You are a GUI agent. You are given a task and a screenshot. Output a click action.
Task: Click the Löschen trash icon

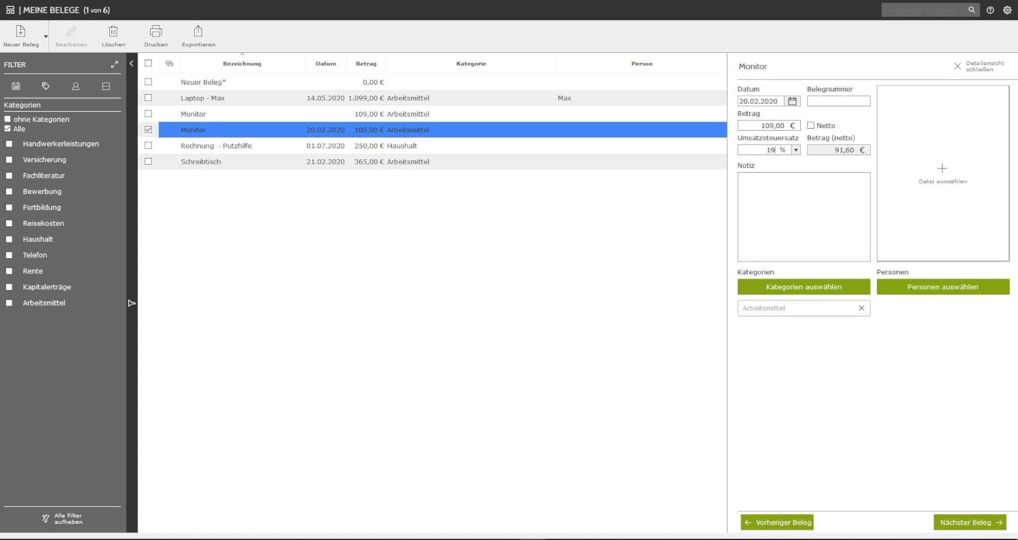coord(113,31)
